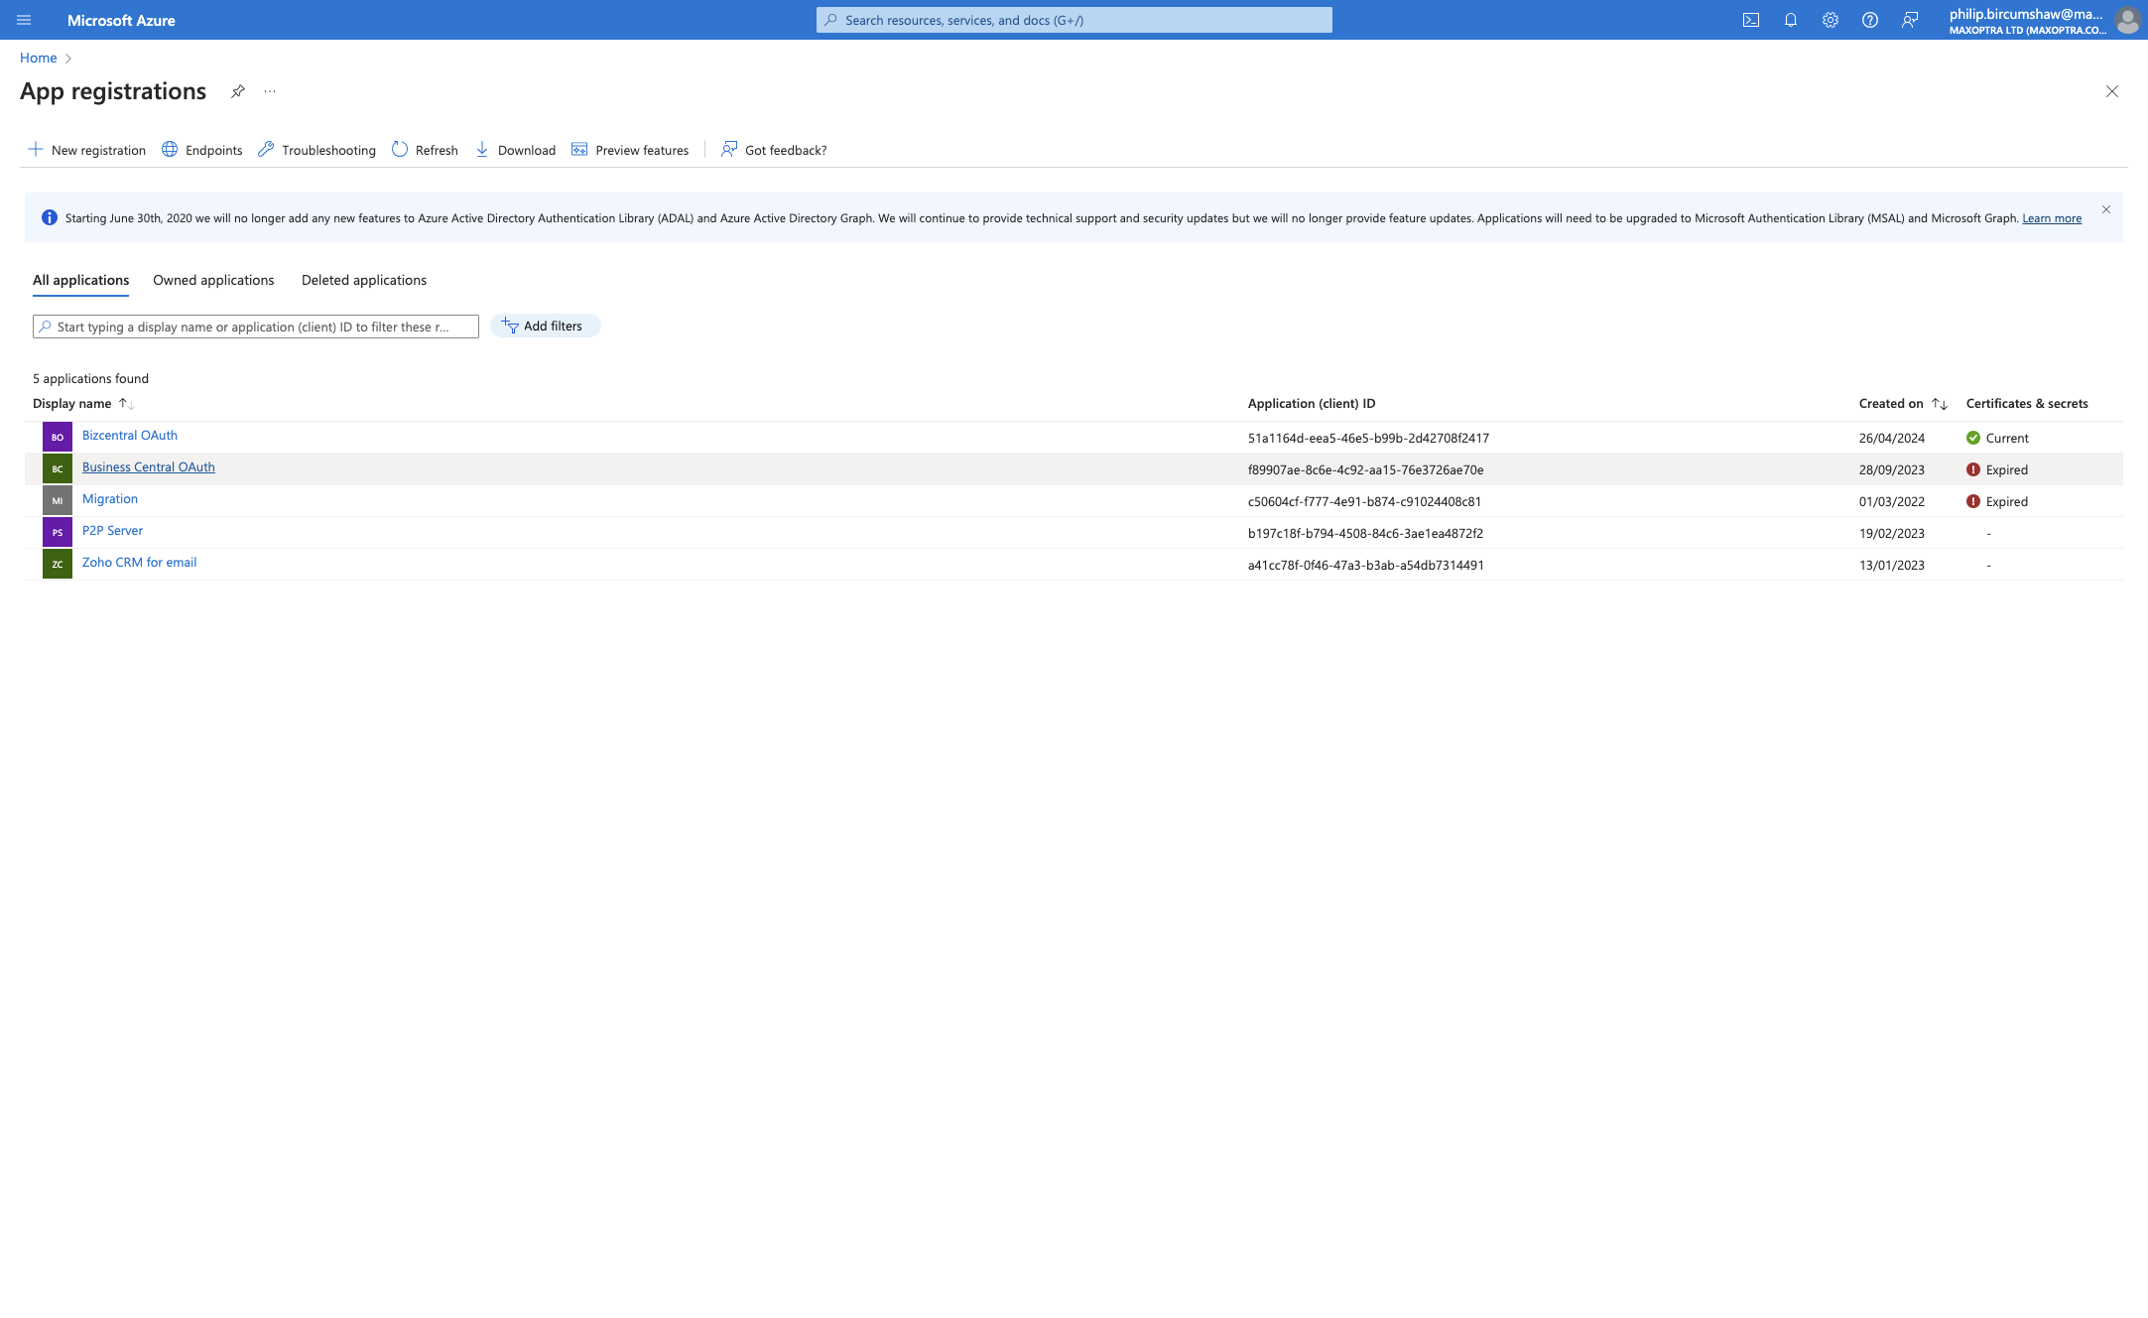
Task: Click the account avatar picture
Action: click(x=2127, y=20)
